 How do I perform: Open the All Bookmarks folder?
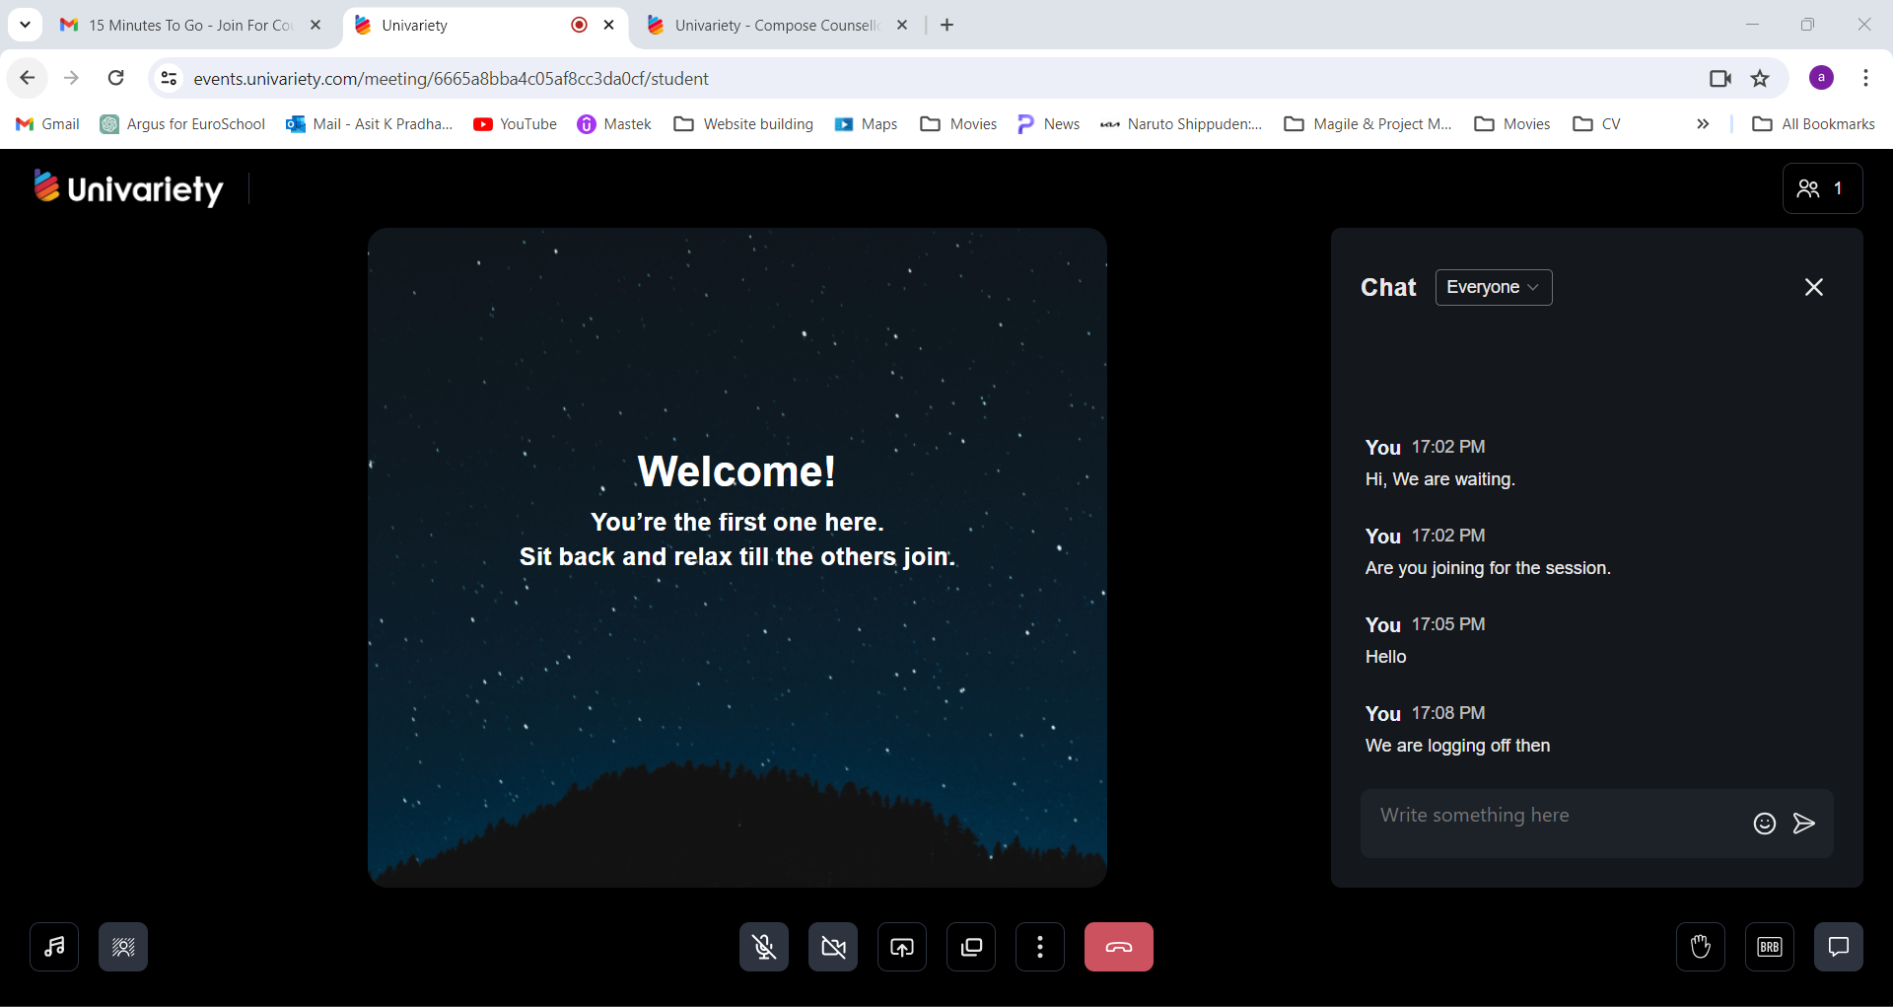click(1814, 123)
